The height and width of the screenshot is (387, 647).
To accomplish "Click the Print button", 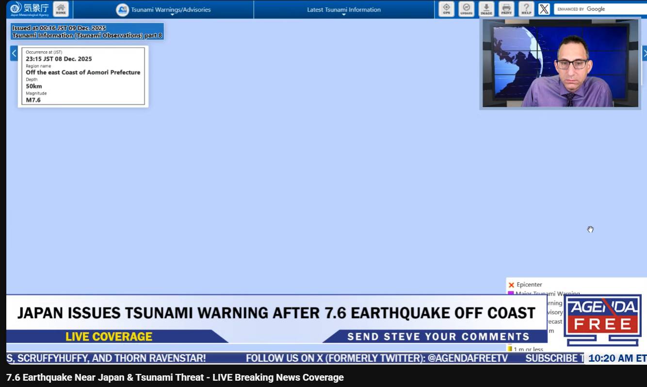I will 506,9.
